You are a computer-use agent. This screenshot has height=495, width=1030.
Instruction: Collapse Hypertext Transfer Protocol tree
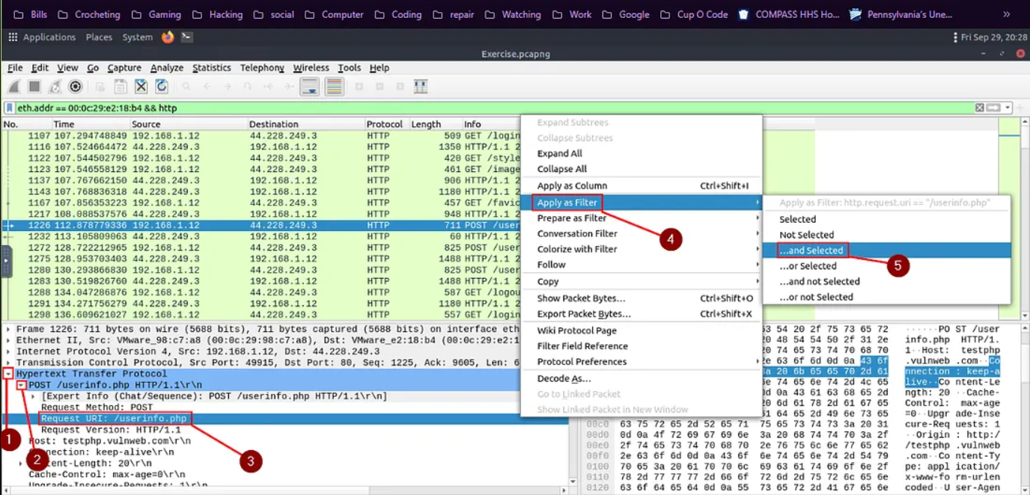(7, 373)
